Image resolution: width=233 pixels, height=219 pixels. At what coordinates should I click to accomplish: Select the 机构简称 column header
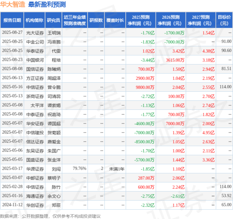click(x=34, y=20)
